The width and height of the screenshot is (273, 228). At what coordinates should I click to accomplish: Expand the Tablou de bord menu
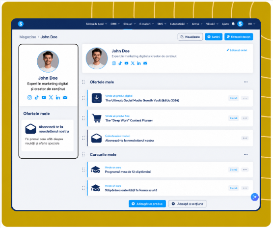coord(96,24)
